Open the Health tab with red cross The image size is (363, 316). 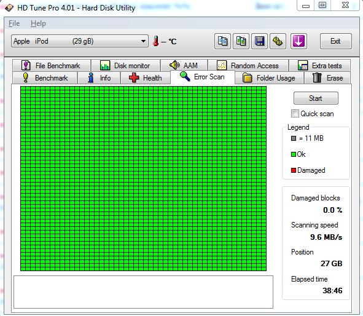(146, 78)
